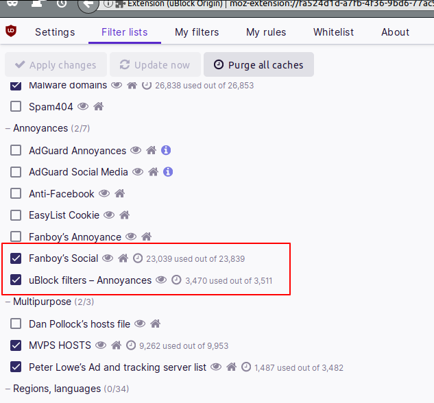Open Malware domains home page icon
434x403 pixels.
(132, 85)
